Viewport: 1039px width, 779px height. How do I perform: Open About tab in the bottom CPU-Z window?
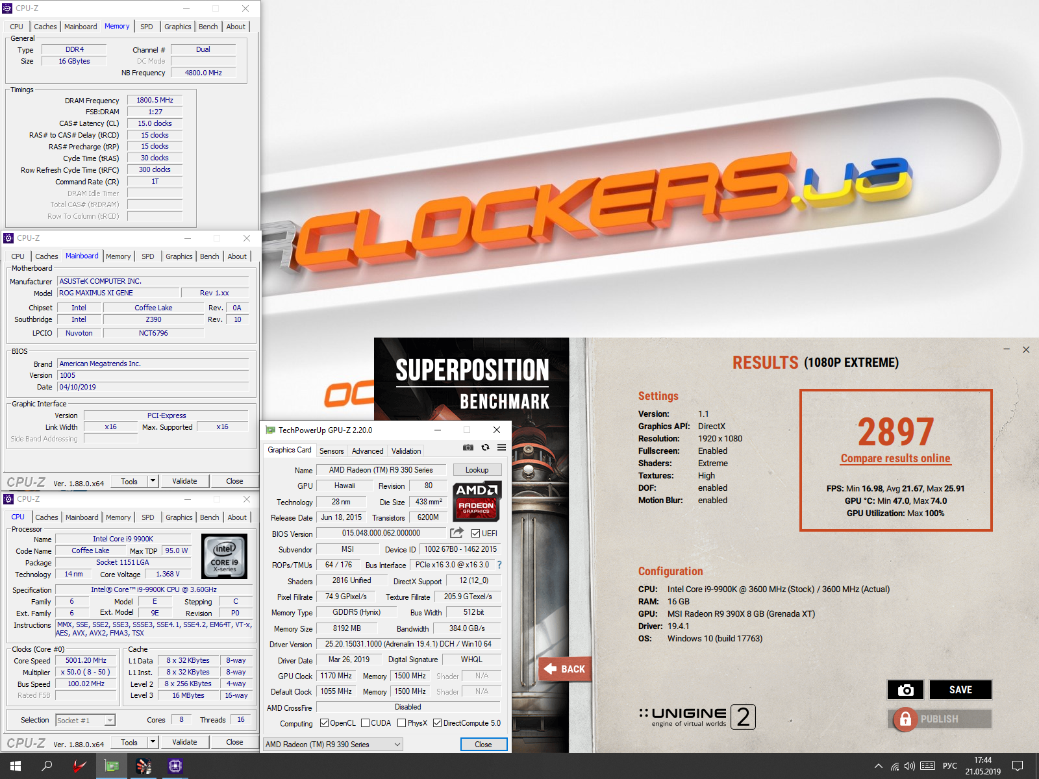point(237,517)
